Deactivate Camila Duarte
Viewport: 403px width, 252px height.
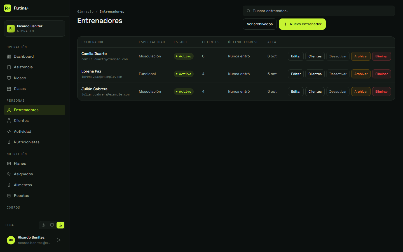338,56
